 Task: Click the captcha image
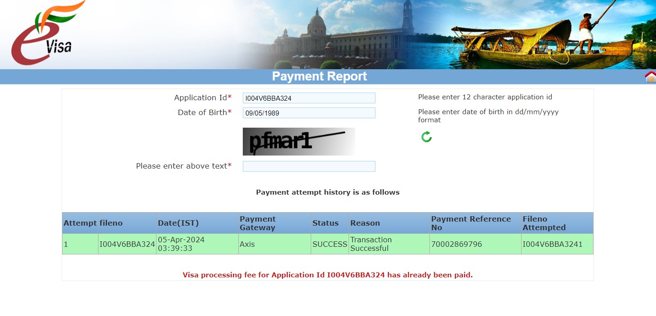(299, 142)
